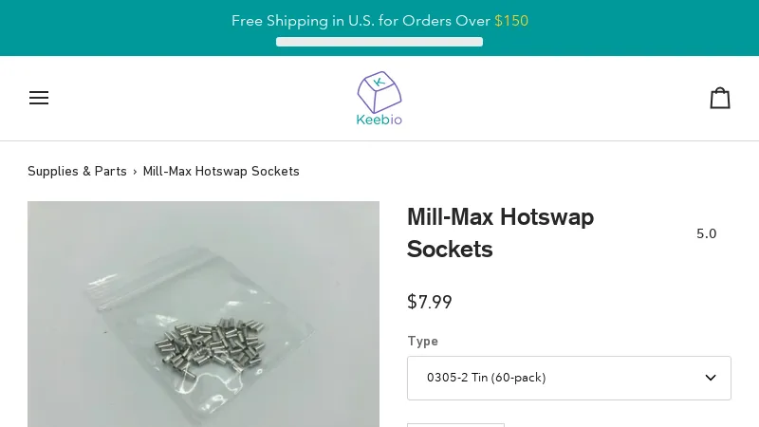The height and width of the screenshot is (427, 759).
Task: Click the Type field label
Action: [422, 342]
